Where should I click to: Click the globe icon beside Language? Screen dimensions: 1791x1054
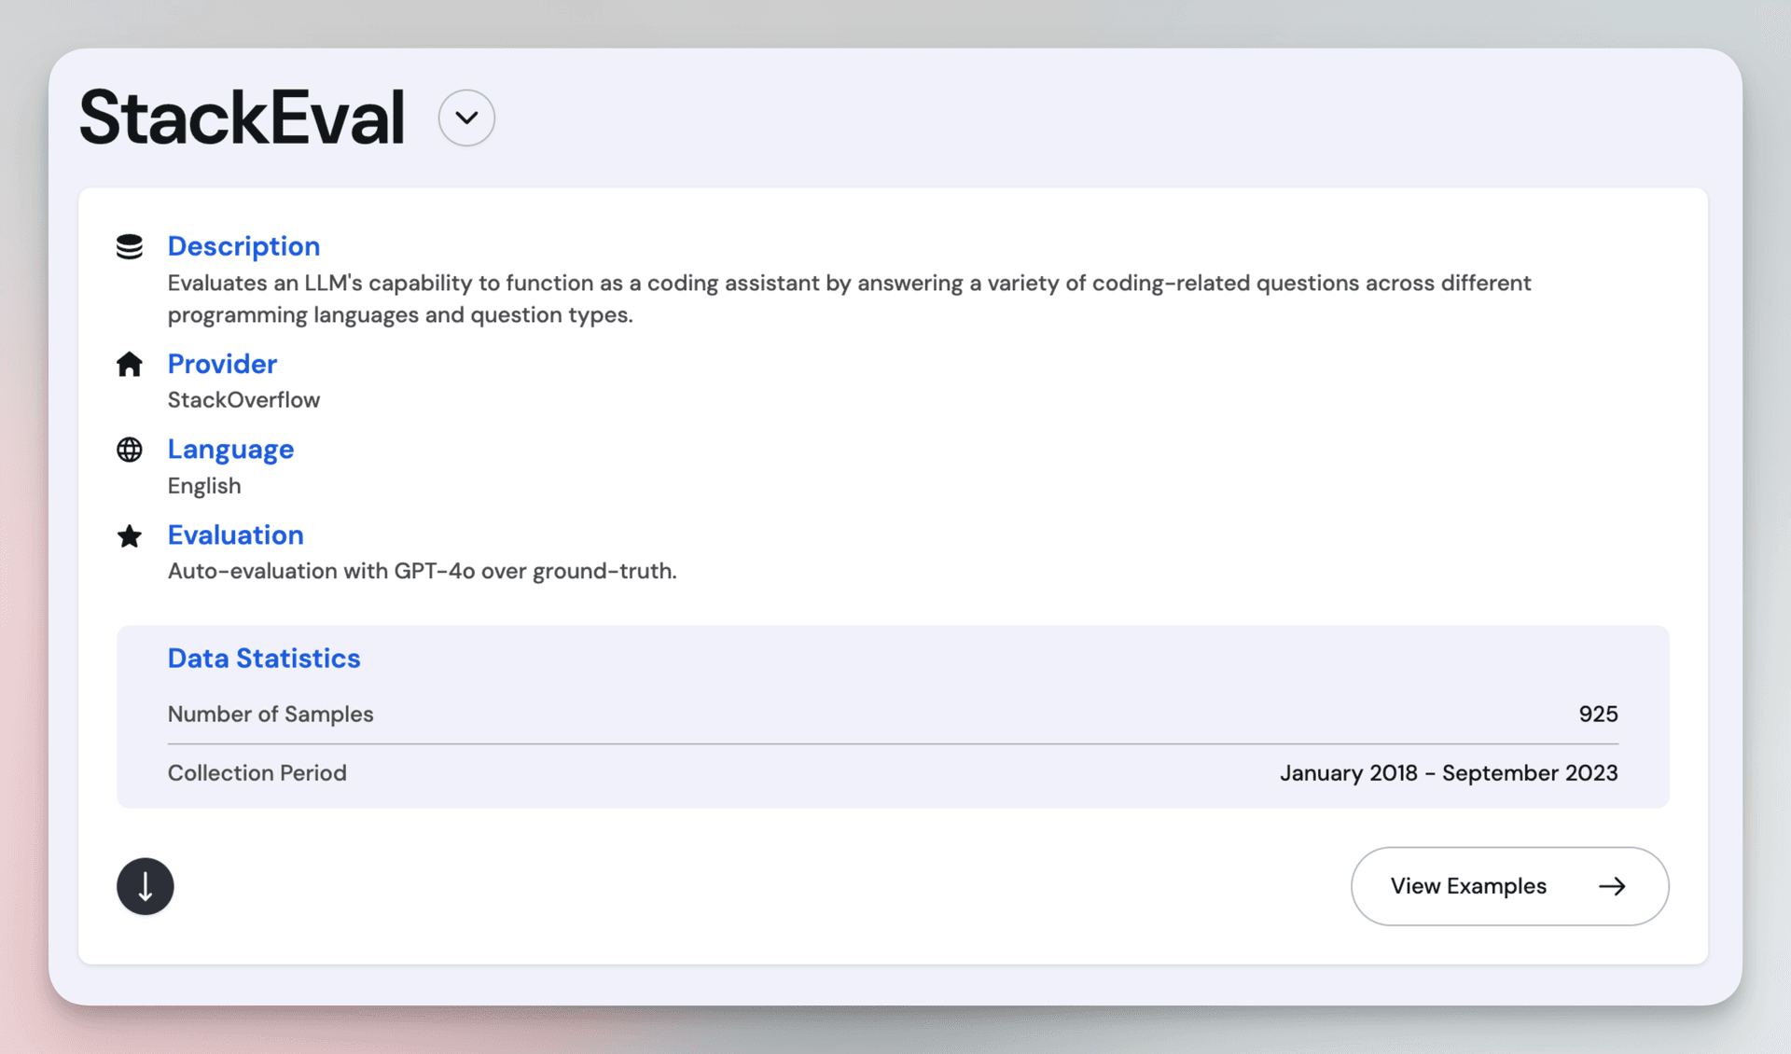pos(130,450)
